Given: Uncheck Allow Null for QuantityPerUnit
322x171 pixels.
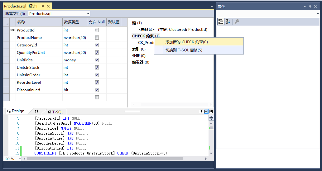Looking at the screenshot, I should click(x=97, y=53).
